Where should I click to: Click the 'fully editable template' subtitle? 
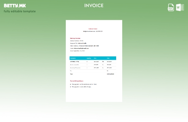(20, 11)
